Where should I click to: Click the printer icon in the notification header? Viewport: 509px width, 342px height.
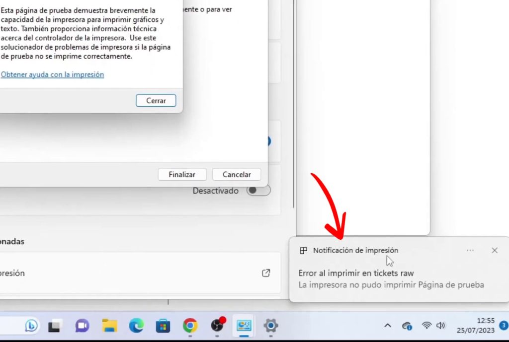303,251
